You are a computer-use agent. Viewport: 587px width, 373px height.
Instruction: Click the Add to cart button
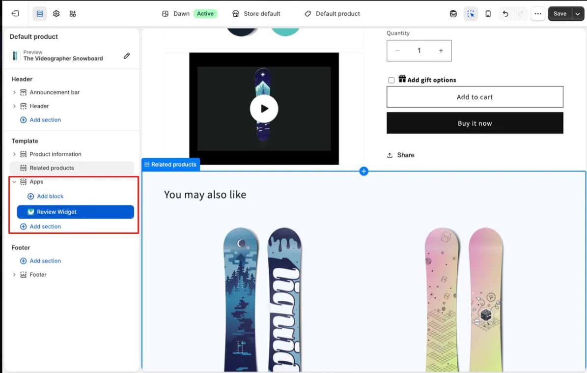point(475,97)
